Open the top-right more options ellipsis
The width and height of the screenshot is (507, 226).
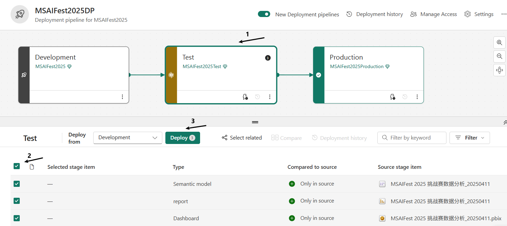pyautogui.click(x=504, y=14)
